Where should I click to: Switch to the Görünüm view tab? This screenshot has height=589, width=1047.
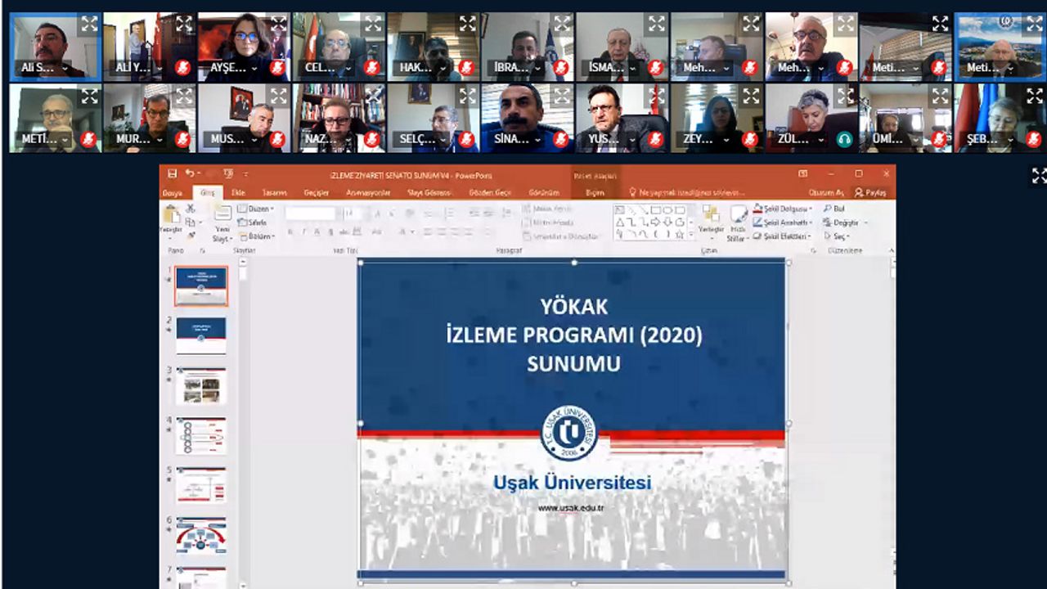click(x=544, y=193)
